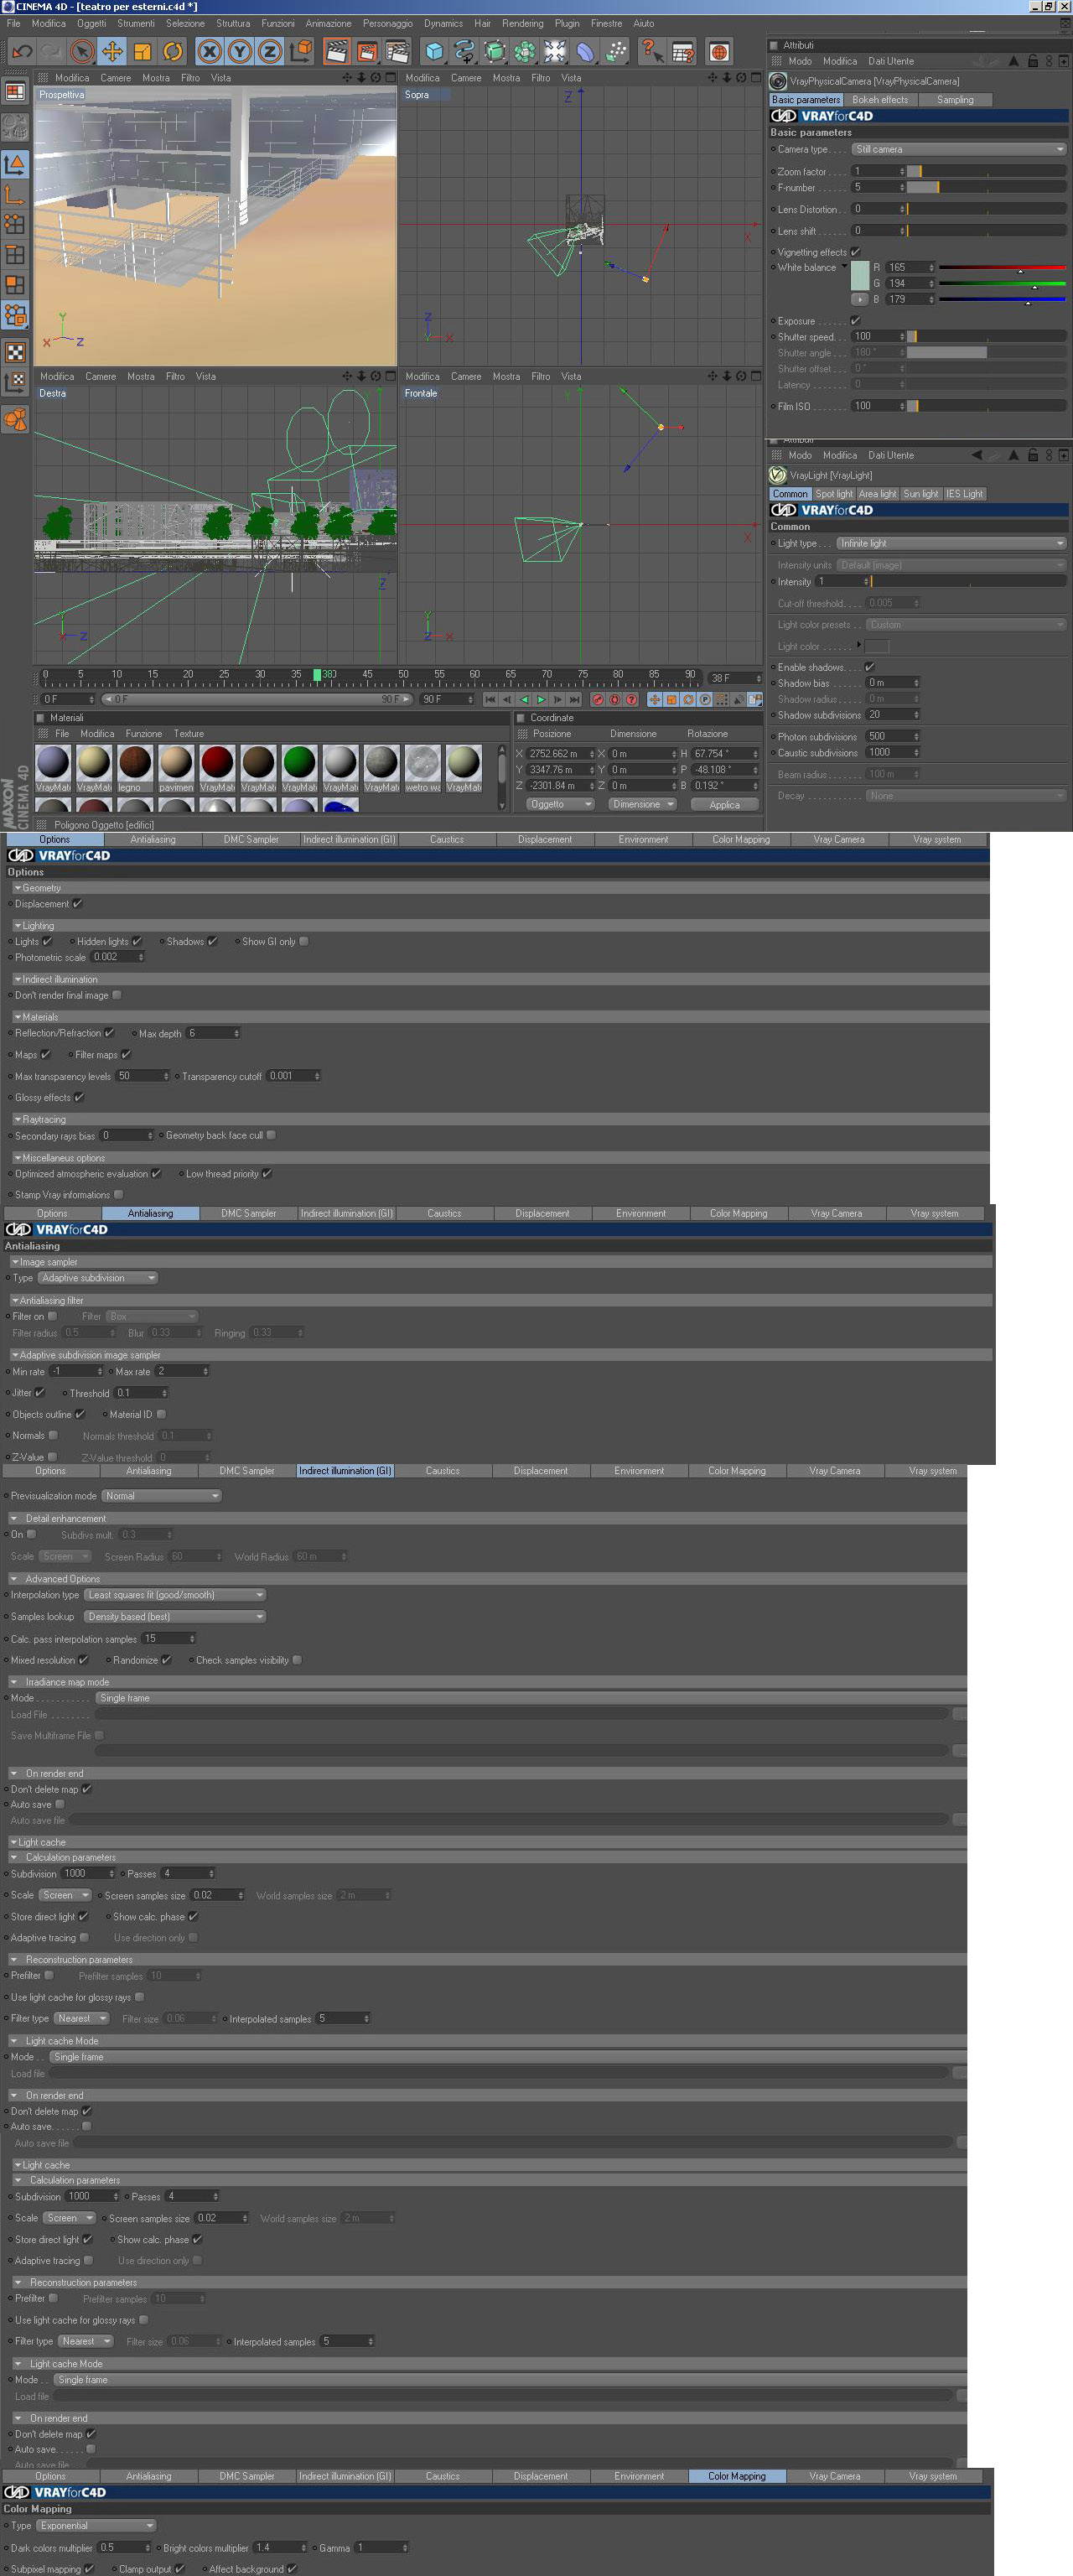The height and width of the screenshot is (2576, 1073).
Task: Select the green material sphere
Action: (299, 762)
